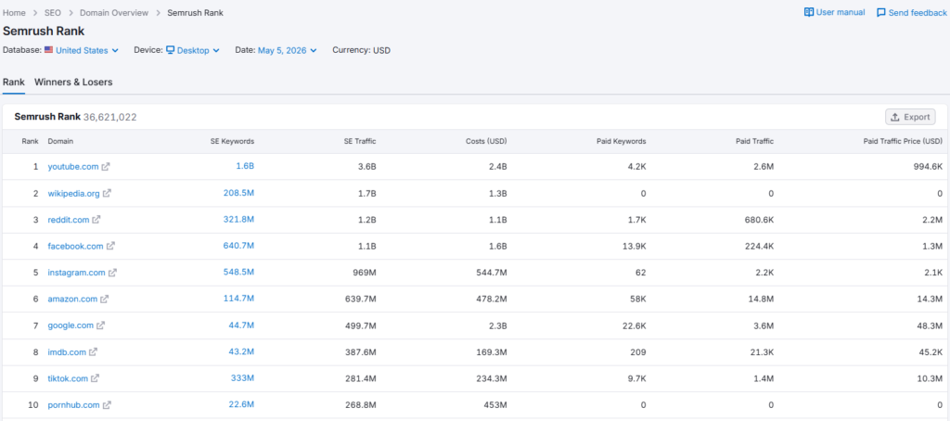
Task: Click the Paid Traffic Price (USD) column header
Action: (903, 141)
